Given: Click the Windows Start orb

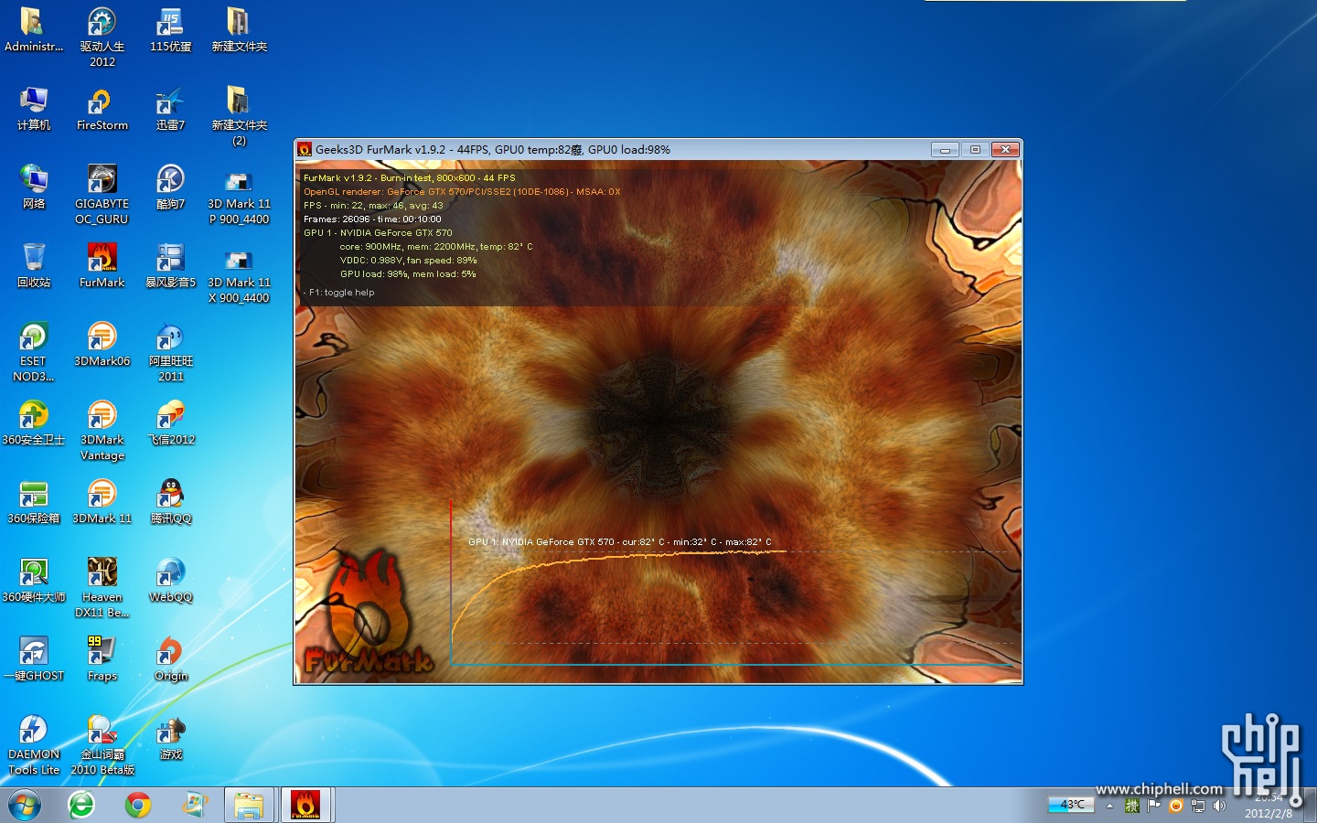Looking at the screenshot, I should click(25, 805).
